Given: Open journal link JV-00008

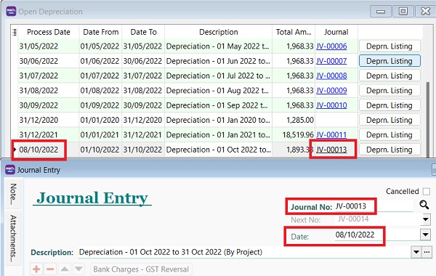Looking at the screenshot, I should pos(331,76).
